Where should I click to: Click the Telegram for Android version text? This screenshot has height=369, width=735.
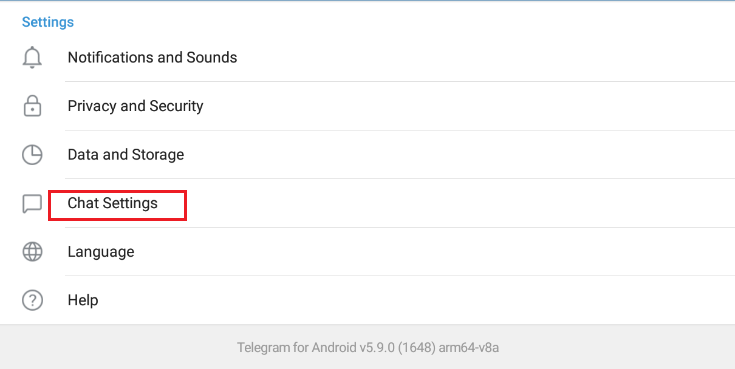pyautogui.click(x=367, y=348)
